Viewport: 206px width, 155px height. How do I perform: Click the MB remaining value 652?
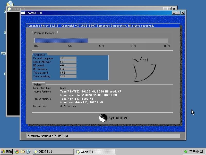(x=68, y=69)
